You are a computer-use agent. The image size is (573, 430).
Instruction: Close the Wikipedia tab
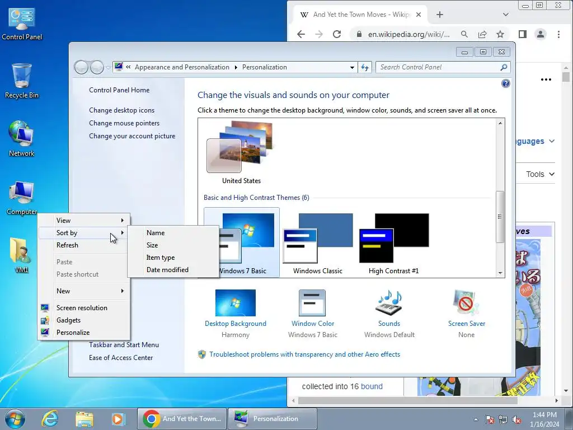coord(419,15)
